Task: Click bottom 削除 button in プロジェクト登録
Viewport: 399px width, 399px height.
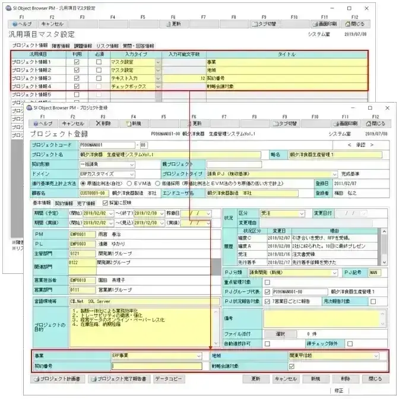Action: coord(346,379)
